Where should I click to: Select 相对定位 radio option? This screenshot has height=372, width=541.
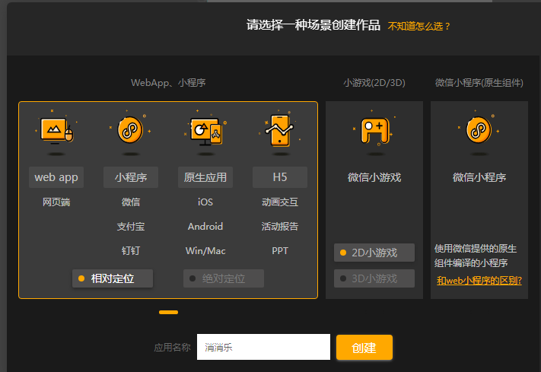(113, 278)
